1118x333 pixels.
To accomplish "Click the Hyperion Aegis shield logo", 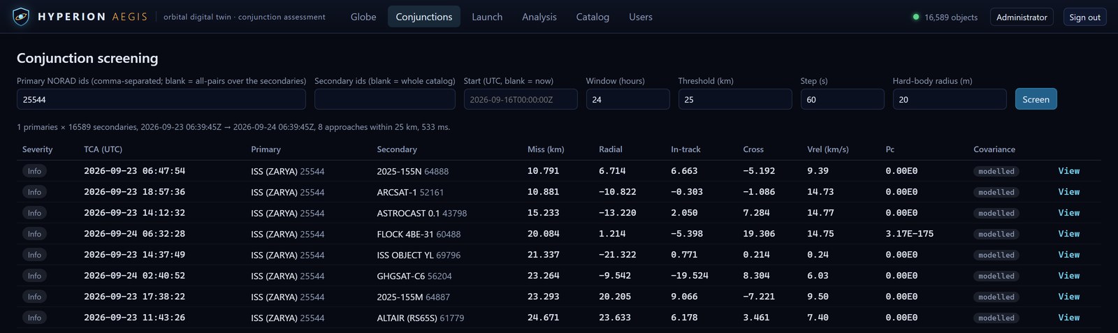I will [x=21, y=17].
